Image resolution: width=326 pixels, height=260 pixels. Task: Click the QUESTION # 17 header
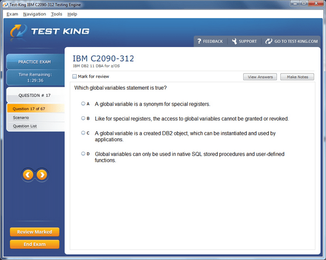pos(35,95)
